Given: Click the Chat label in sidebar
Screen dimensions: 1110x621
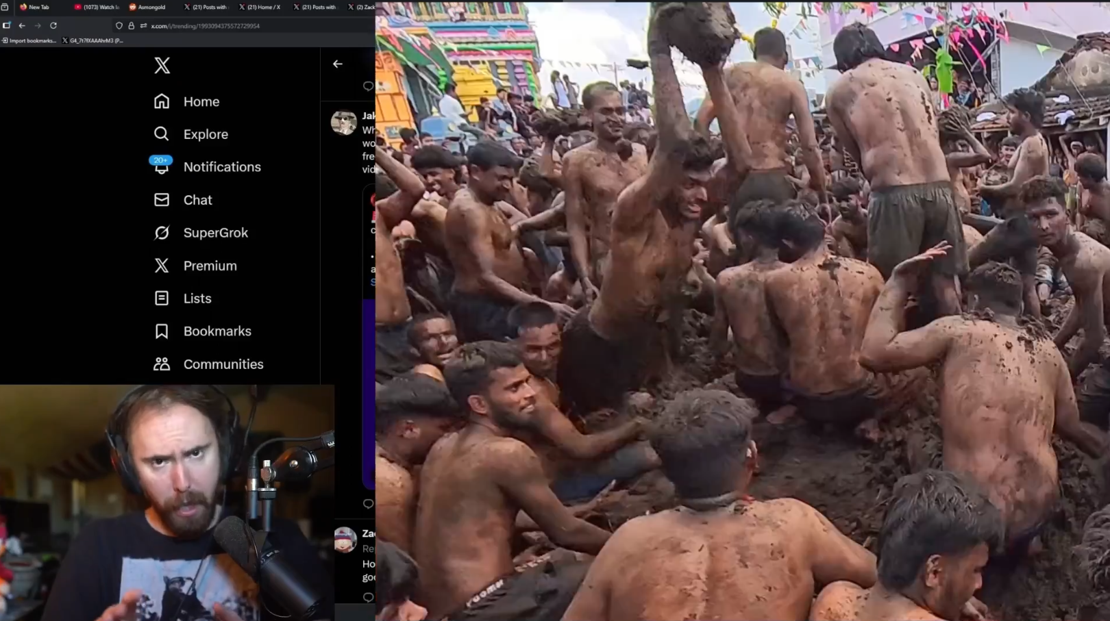Looking at the screenshot, I should coord(198,200).
